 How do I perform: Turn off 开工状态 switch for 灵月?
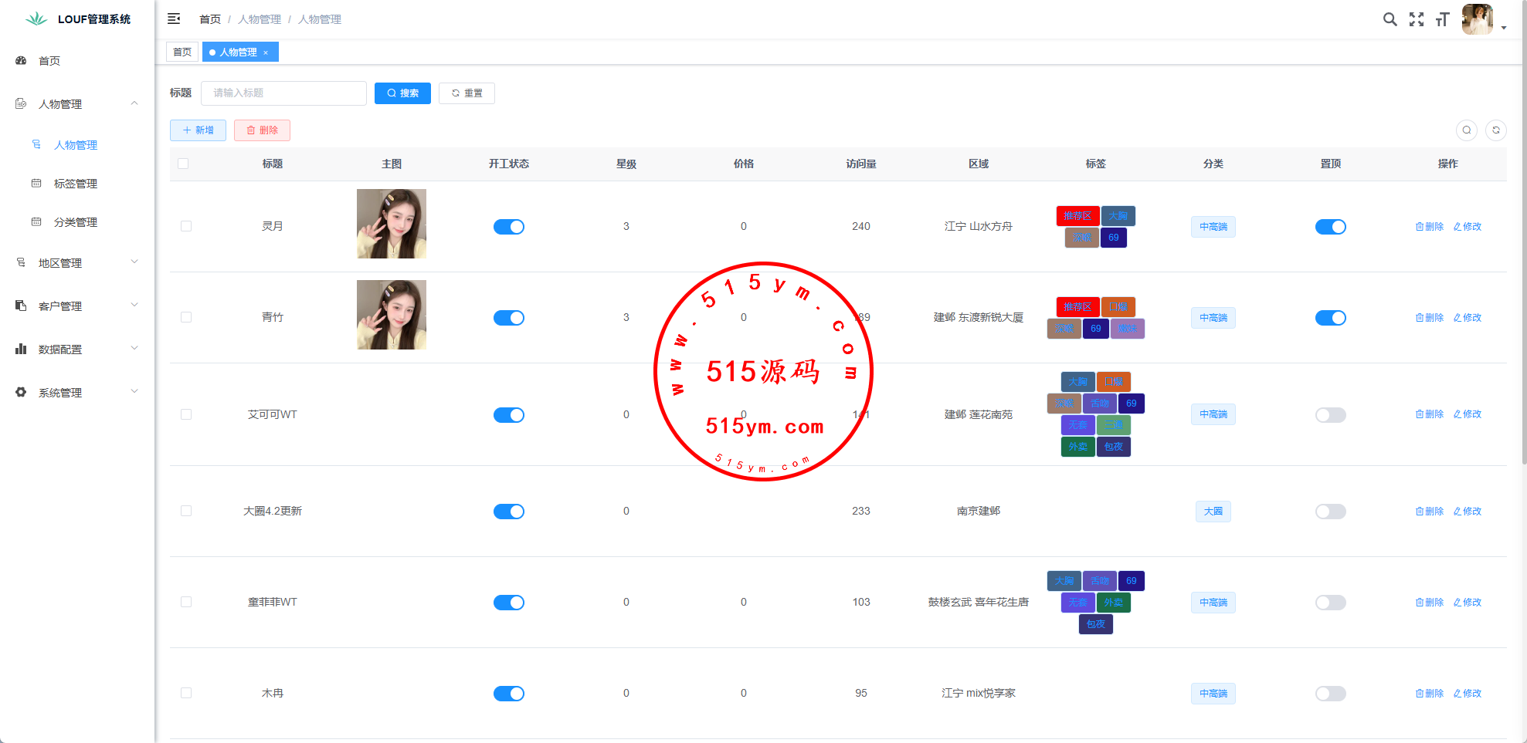[x=508, y=227]
